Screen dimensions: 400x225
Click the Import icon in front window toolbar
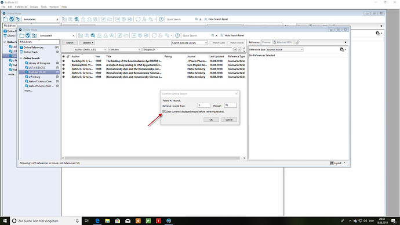99,35
